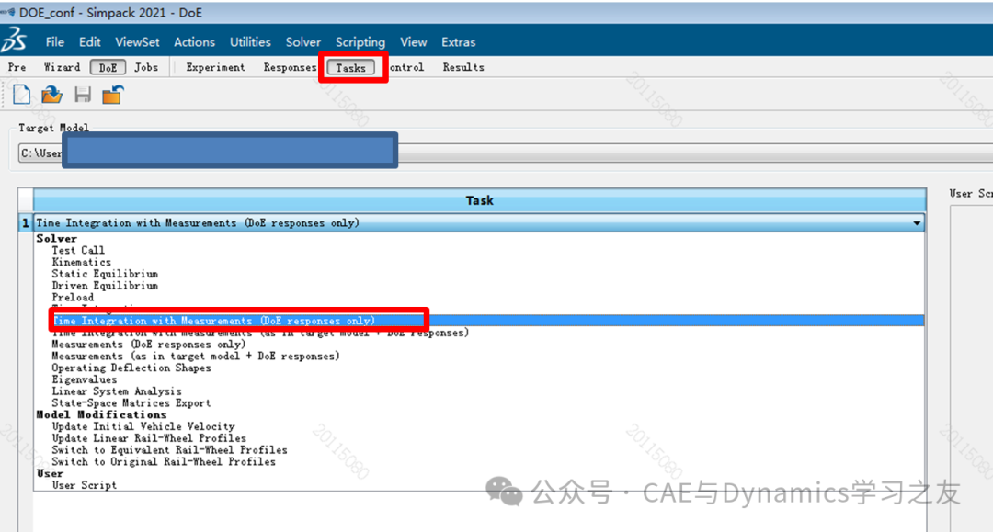Open the Control tab
Viewport: 993px width, 532px height.
point(406,67)
